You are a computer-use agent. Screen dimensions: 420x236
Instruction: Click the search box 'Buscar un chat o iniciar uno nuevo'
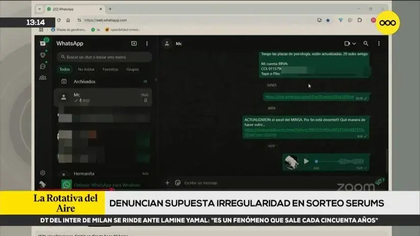click(104, 57)
